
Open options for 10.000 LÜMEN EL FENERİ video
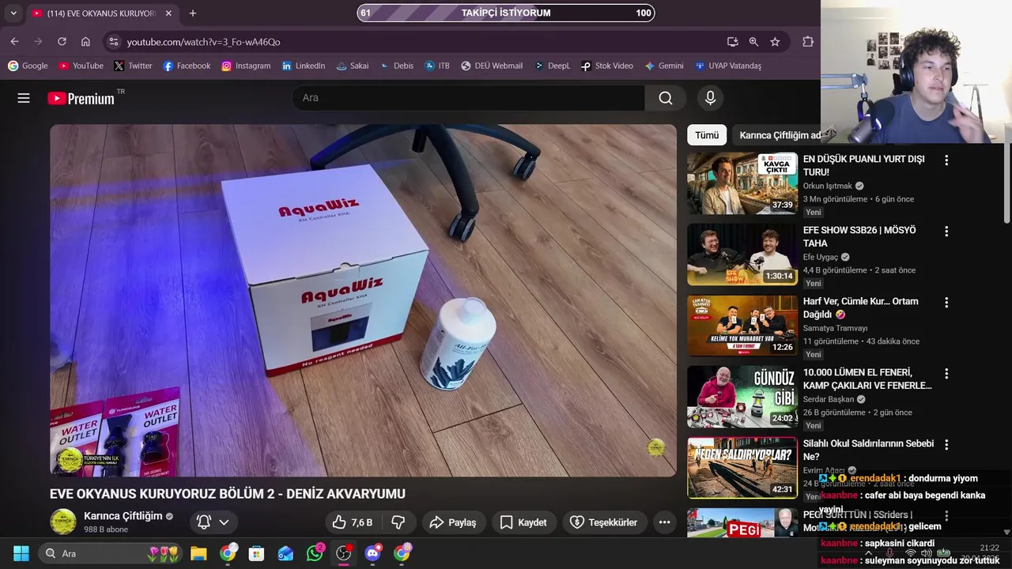pyautogui.click(x=946, y=374)
